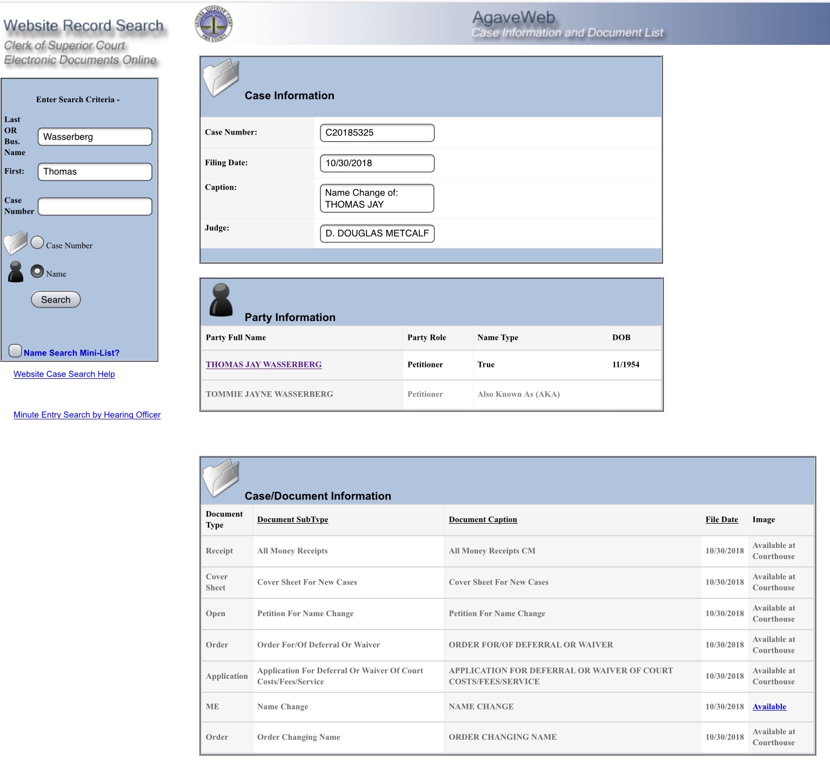Viewport: 830px width, 769px height.
Task: Click the Name Search Mini-List? label
Action: click(71, 353)
